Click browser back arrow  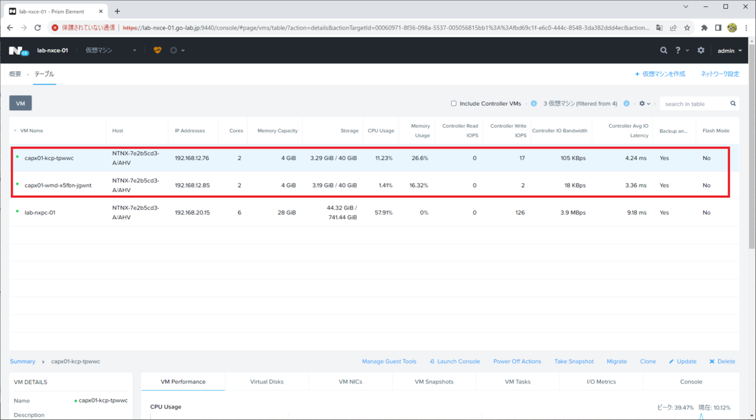pyautogui.click(x=10, y=28)
